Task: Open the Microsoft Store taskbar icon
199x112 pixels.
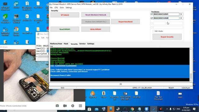Action: tap(89, 109)
